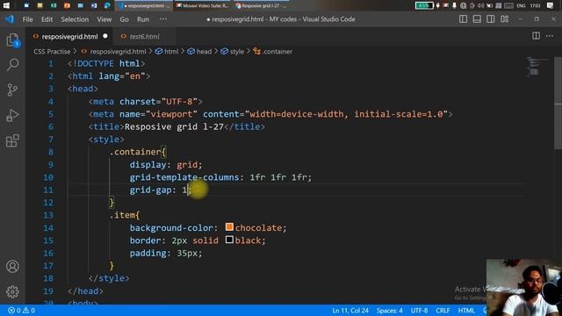
Task: Click the black color swatch
Action: pyautogui.click(x=229, y=240)
